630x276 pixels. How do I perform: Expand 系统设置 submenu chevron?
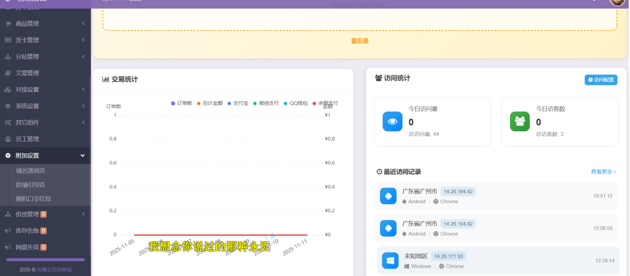tap(83, 106)
